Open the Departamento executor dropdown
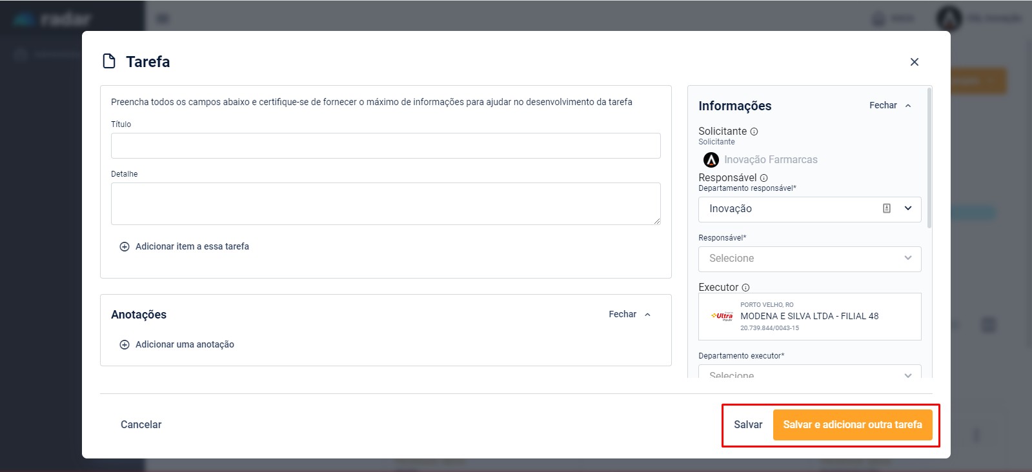 coord(809,372)
